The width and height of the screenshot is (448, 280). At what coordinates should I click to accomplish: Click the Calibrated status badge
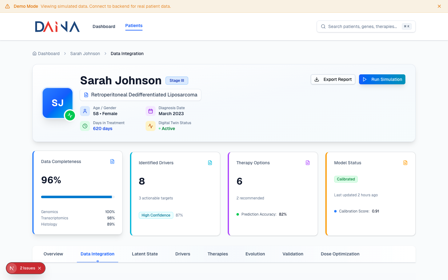346,179
